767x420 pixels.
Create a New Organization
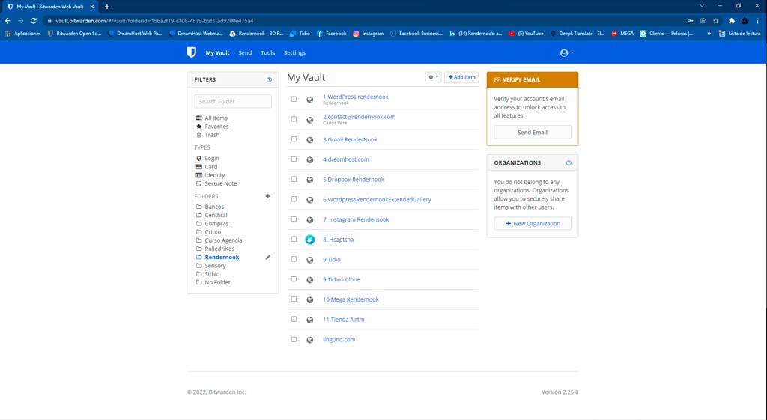pos(533,223)
